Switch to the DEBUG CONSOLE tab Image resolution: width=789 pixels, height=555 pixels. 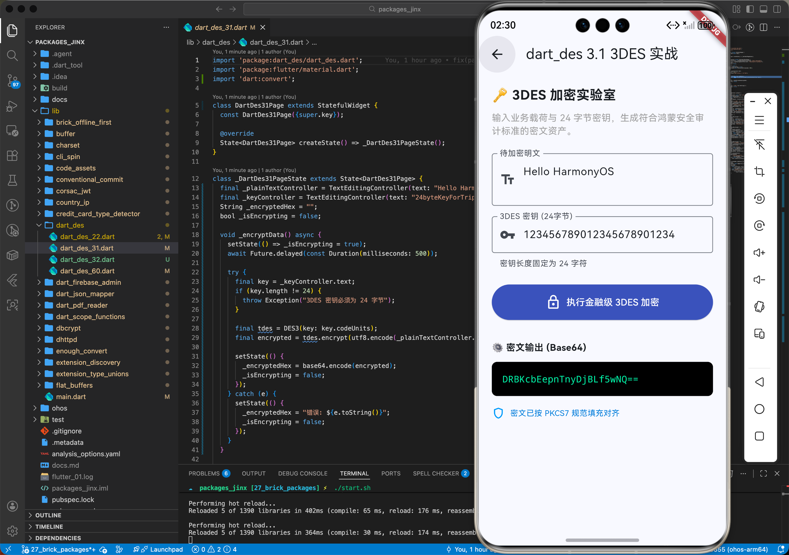click(x=303, y=473)
